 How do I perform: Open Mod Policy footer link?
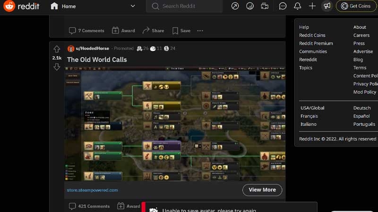click(x=365, y=92)
